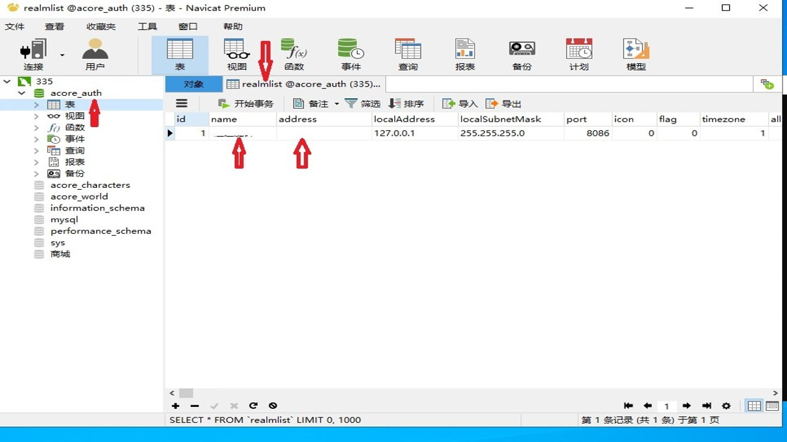Collapse the 335 connection node
This screenshot has height=442, width=787.
(x=7, y=81)
